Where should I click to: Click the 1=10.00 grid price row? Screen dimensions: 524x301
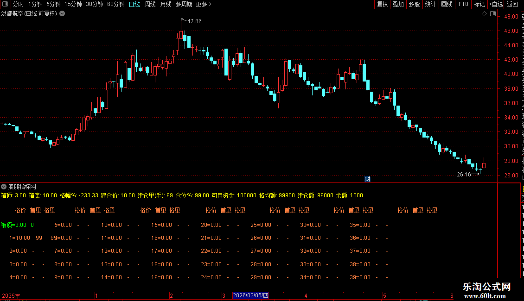20,238
